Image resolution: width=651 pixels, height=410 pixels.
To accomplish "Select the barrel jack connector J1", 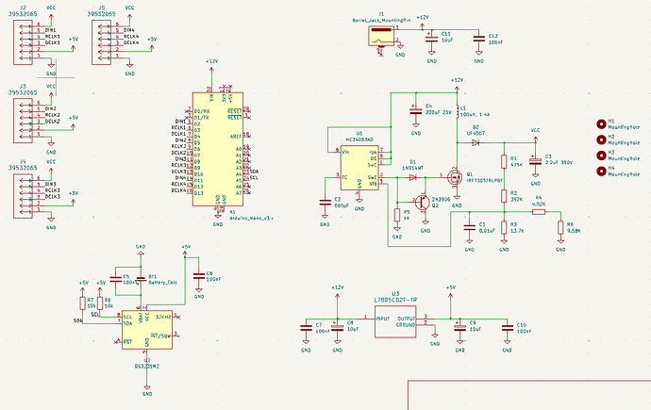I will click(x=381, y=36).
